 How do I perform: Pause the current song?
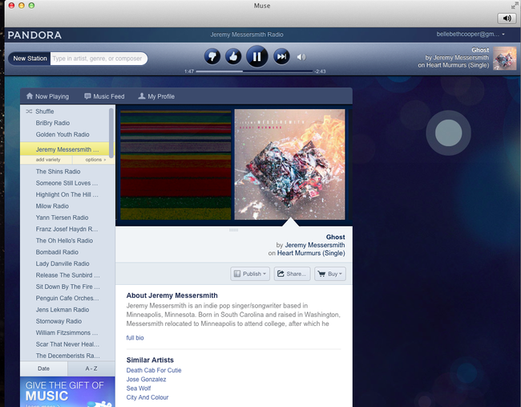[x=256, y=56]
